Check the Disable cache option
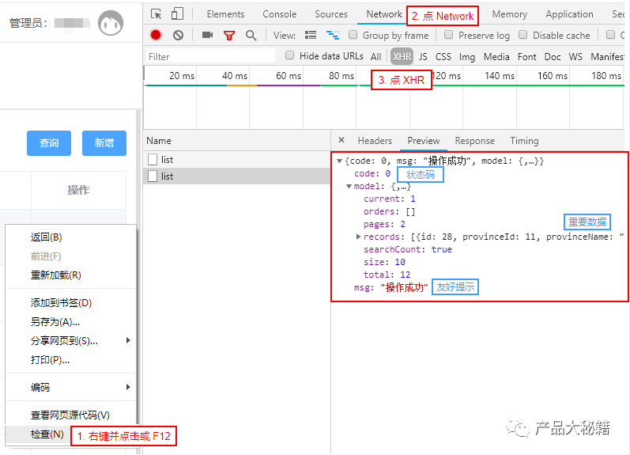The width and height of the screenshot is (630, 455). coord(523,36)
